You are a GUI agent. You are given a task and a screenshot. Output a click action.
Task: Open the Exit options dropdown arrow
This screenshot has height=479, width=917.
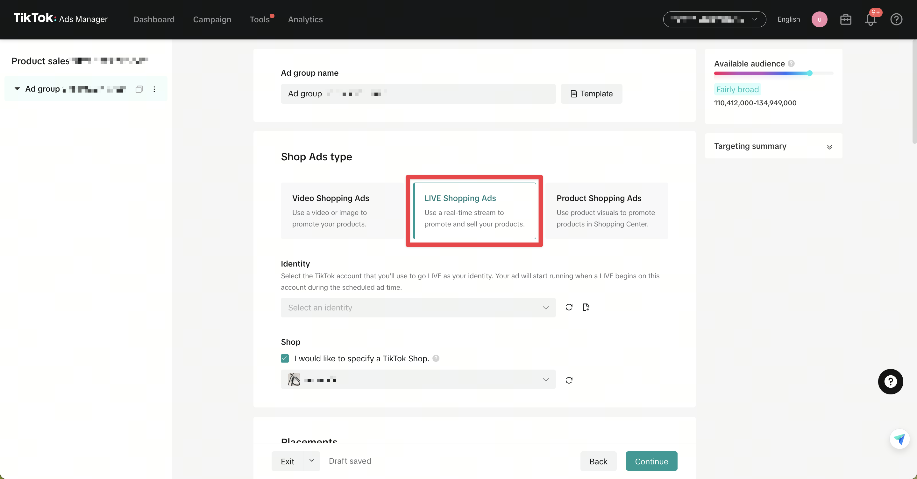pos(311,461)
